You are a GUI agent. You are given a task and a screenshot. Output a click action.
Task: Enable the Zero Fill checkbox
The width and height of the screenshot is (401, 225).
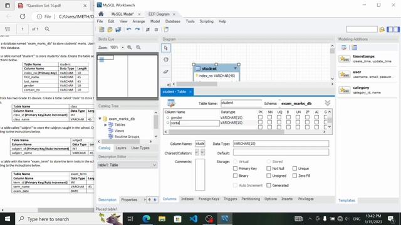point(294,176)
